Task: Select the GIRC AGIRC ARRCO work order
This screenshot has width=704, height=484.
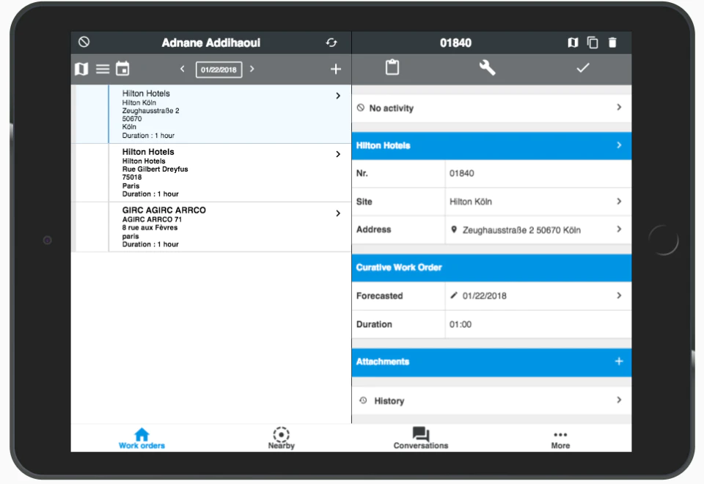Action: pyautogui.click(x=211, y=227)
